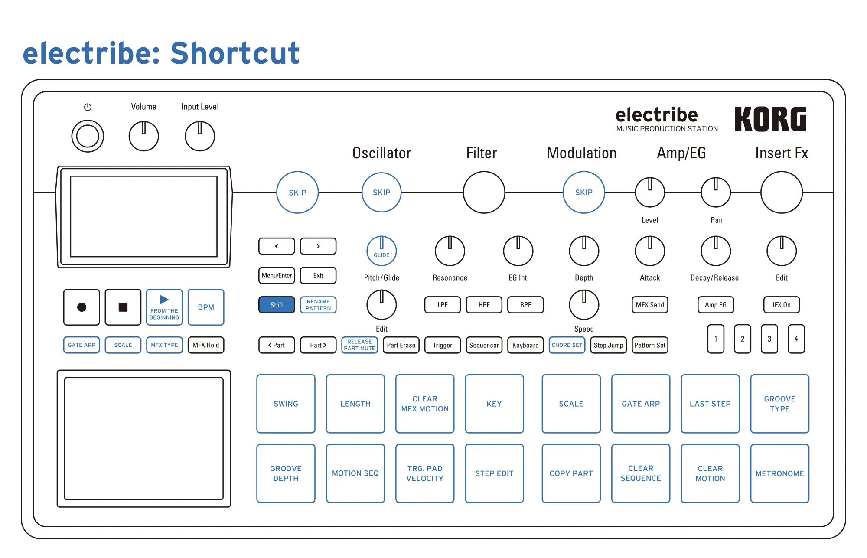Click the Insert Fx selector knob
This screenshot has width=867, height=558.
point(781,192)
